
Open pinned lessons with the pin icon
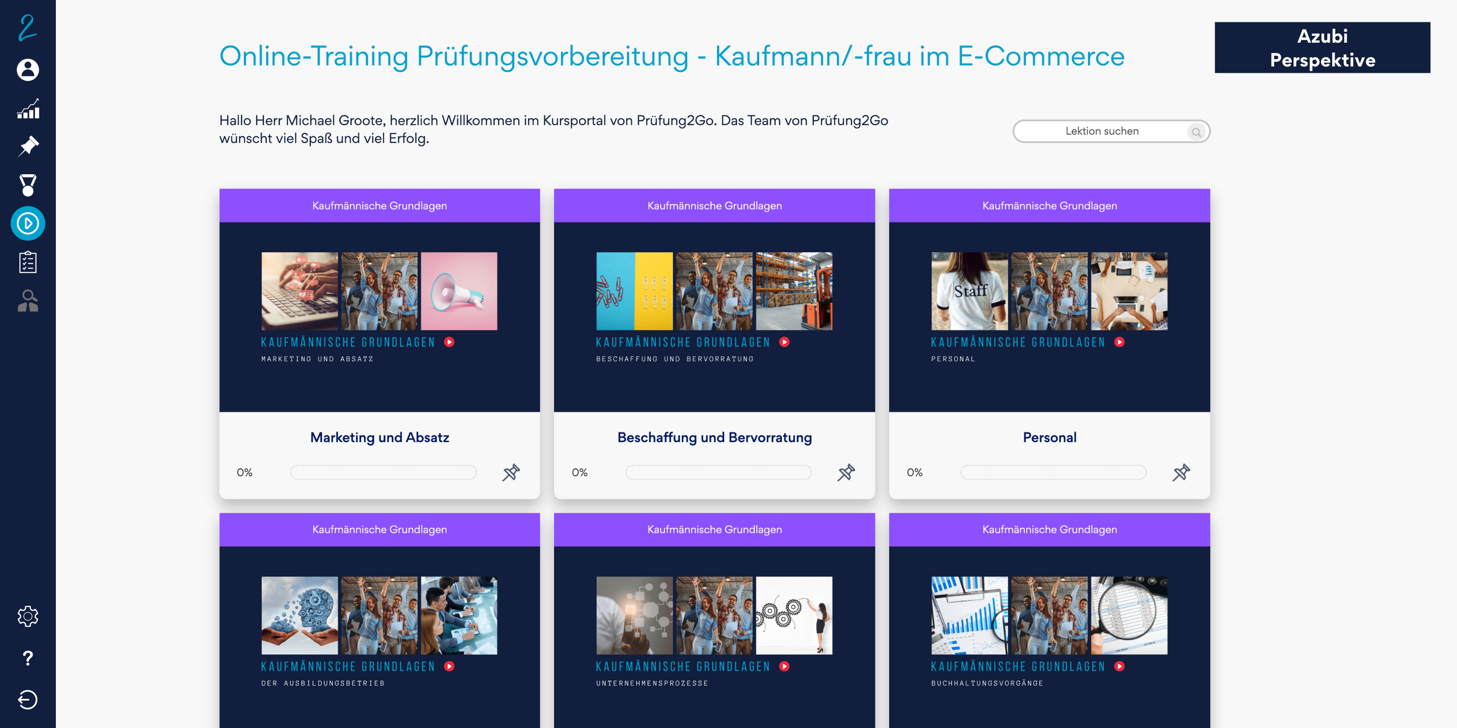[27, 145]
